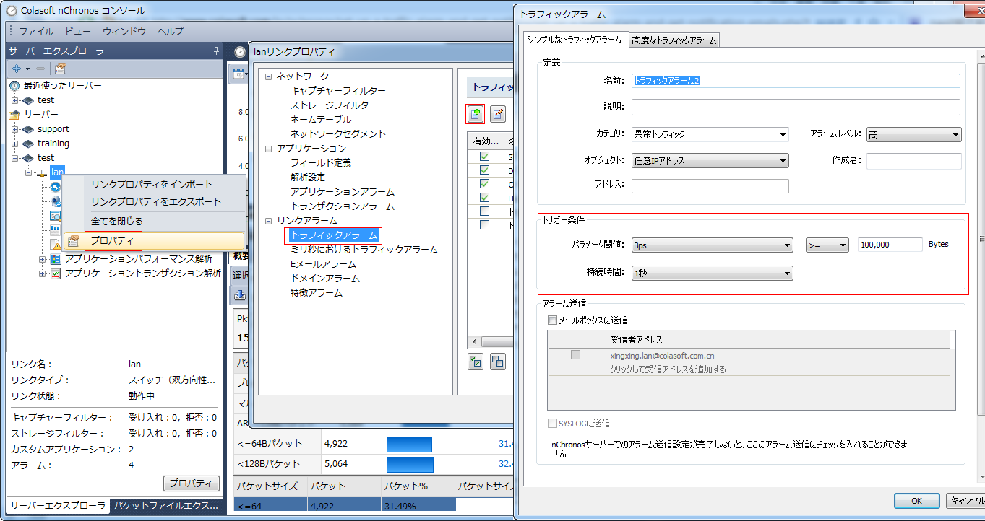Expand the support server tree node
This screenshot has width=985, height=521.
(15, 129)
